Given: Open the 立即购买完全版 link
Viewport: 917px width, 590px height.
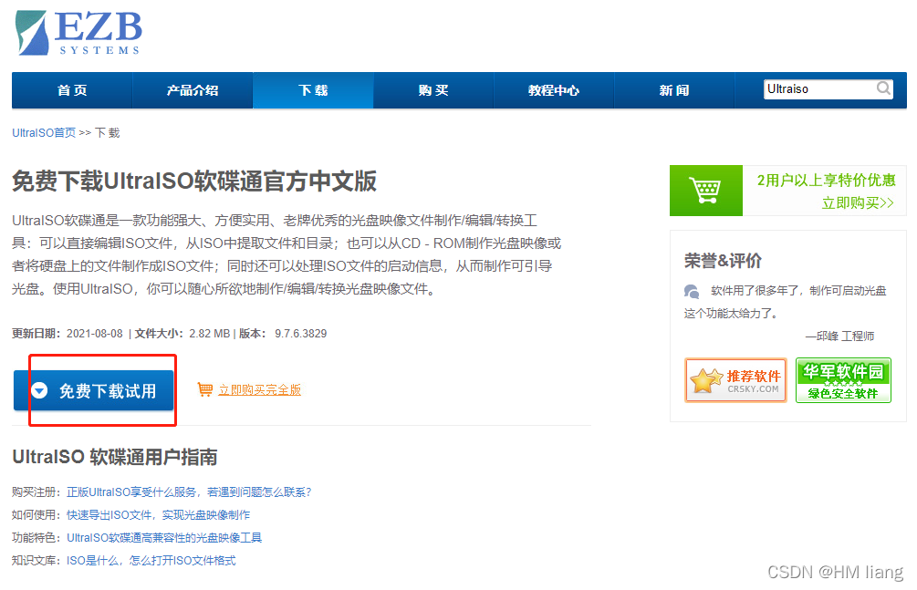Looking at the screenshot, I should coord(260,390).
